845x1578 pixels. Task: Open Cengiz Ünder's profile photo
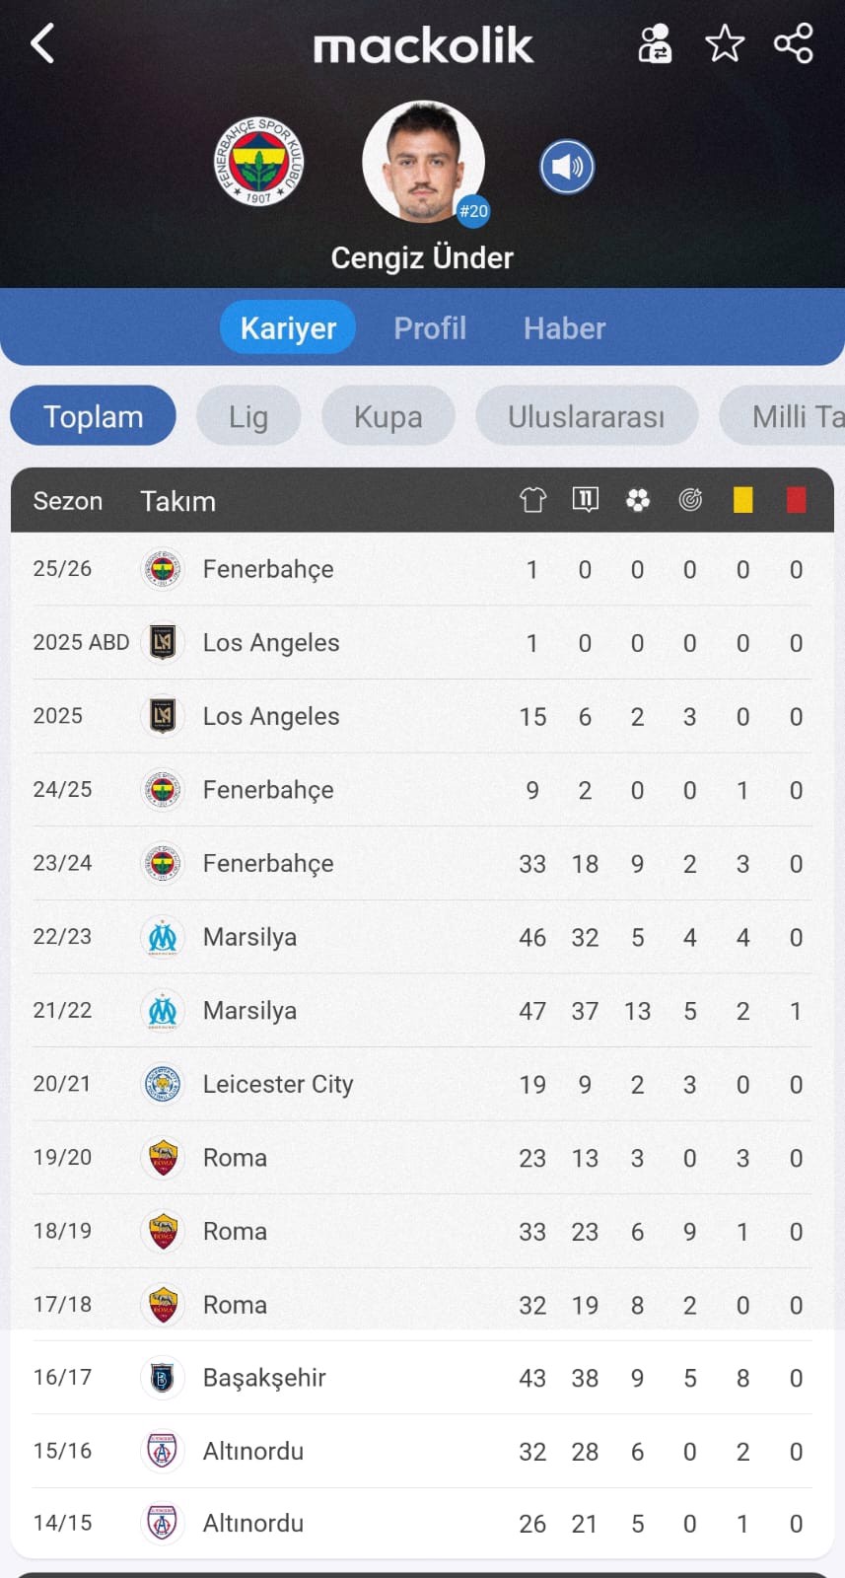point(424,162)
